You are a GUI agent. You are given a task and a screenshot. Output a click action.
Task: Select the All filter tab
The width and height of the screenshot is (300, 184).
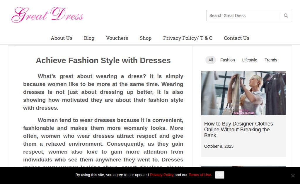211,60
